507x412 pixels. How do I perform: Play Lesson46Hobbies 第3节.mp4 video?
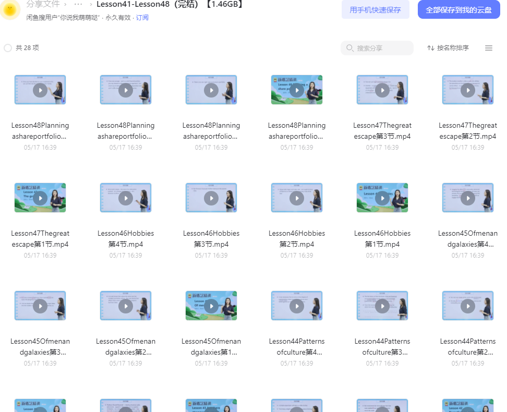coord(211,198)
